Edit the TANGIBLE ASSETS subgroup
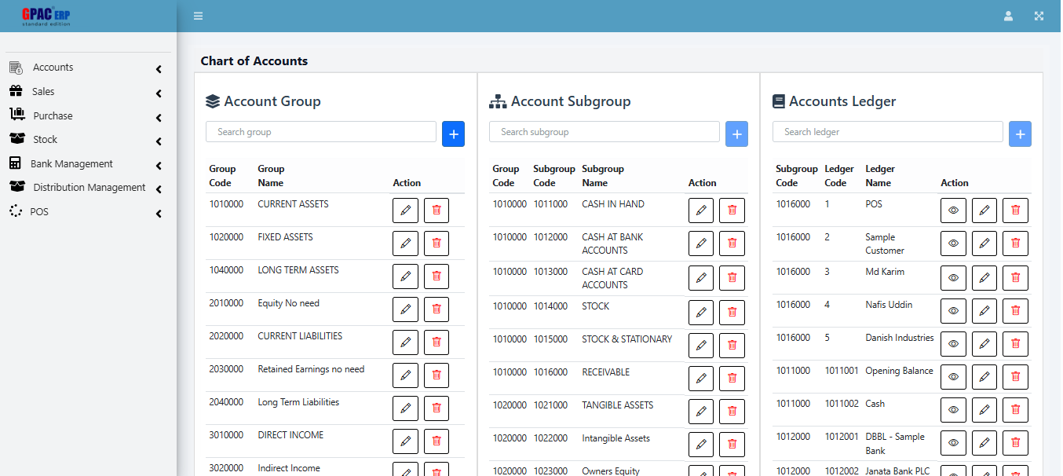Image resolution: width=1063 pixels, height=476 pixels. [701, 412]
